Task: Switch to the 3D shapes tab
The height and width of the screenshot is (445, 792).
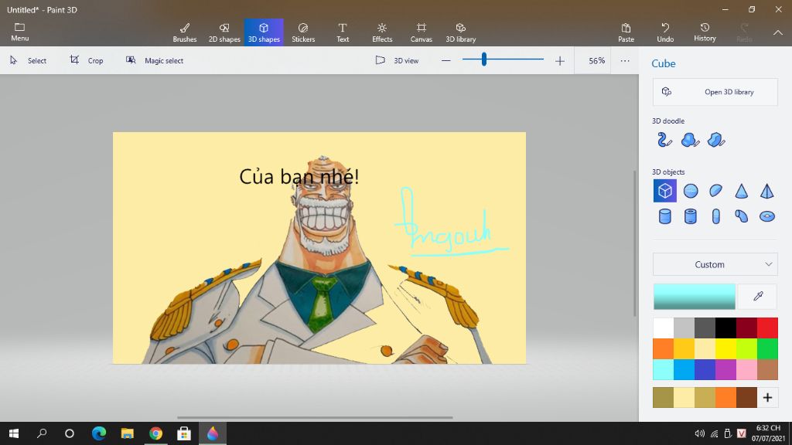Action: tap(264, 32)
